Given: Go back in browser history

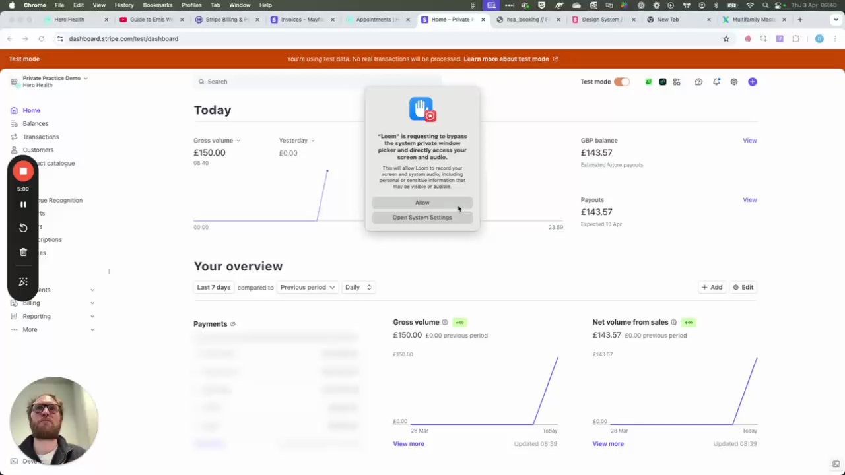Looking at the screenshot, I should [x=9, y=39].
